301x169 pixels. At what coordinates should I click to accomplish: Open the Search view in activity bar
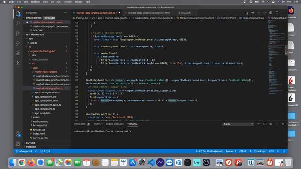18,23
